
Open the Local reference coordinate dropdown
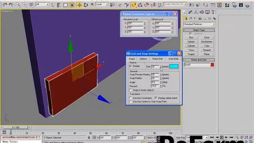pos(107,4)
